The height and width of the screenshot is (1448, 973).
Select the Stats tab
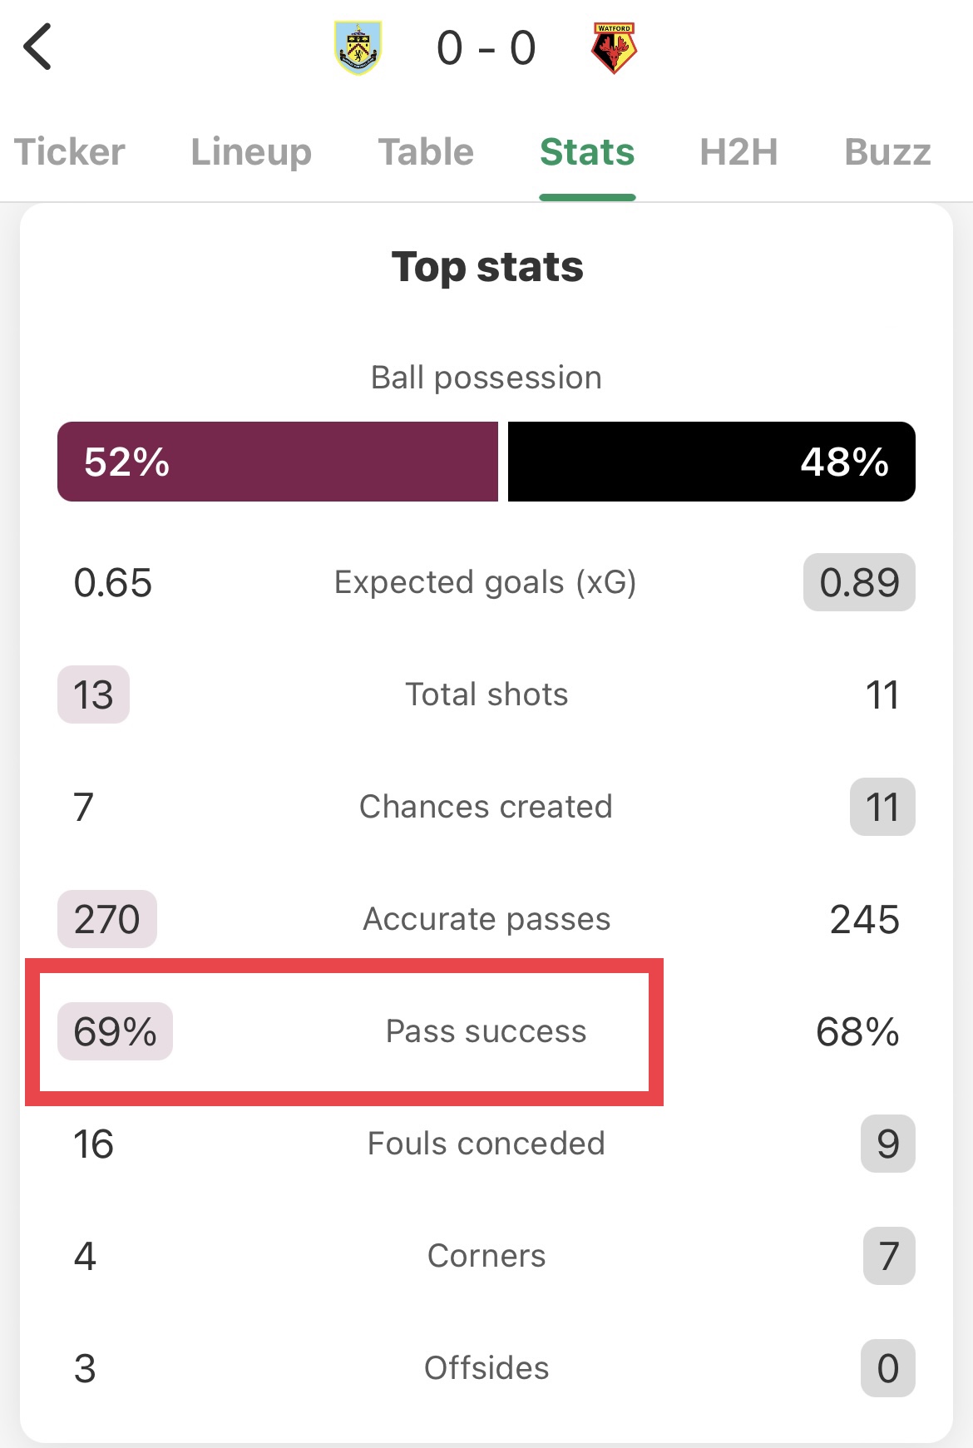587,152
